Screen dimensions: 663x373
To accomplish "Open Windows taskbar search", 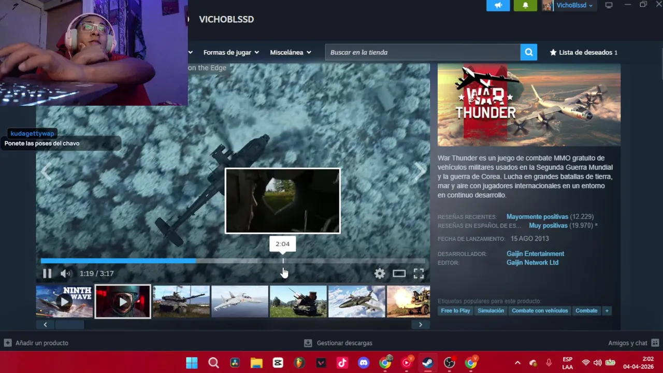I will click(213, 363).
